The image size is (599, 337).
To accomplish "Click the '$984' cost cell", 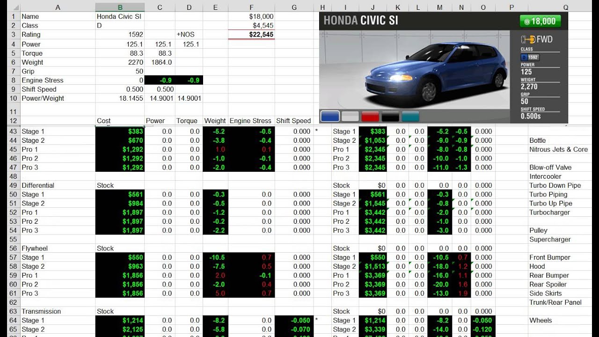I will coord(120,204).
